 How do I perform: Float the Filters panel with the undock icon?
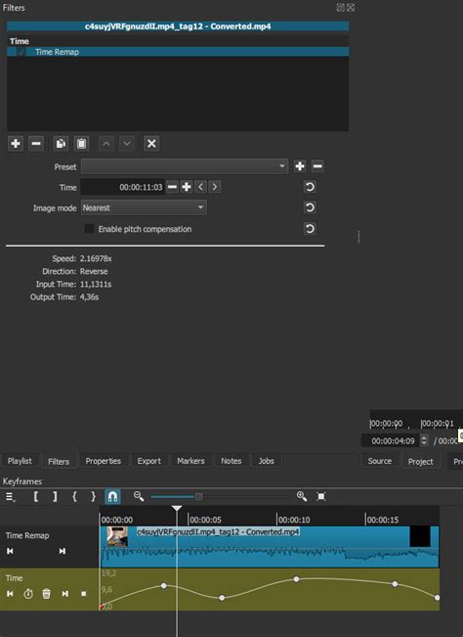click(x=341, y=7)
